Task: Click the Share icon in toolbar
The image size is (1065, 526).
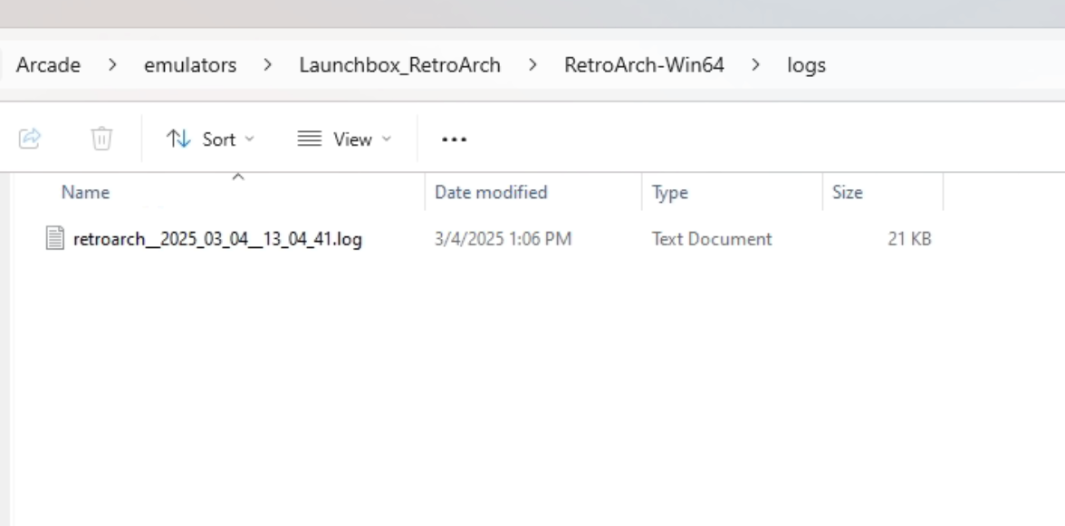Action: pos(30,139)
